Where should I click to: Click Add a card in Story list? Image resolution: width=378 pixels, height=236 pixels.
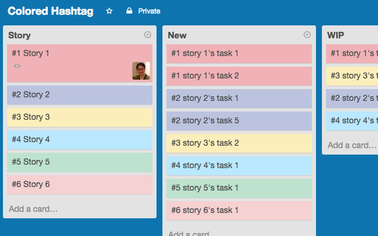pyautogui.click(x=34, y=209)
